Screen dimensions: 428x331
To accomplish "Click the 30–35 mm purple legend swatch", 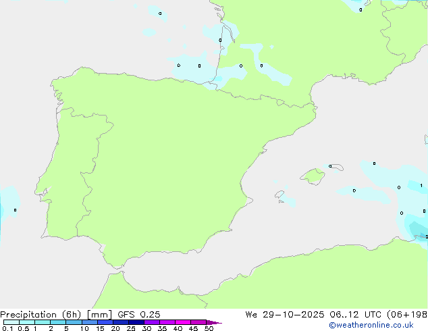I will coord(152,322).
